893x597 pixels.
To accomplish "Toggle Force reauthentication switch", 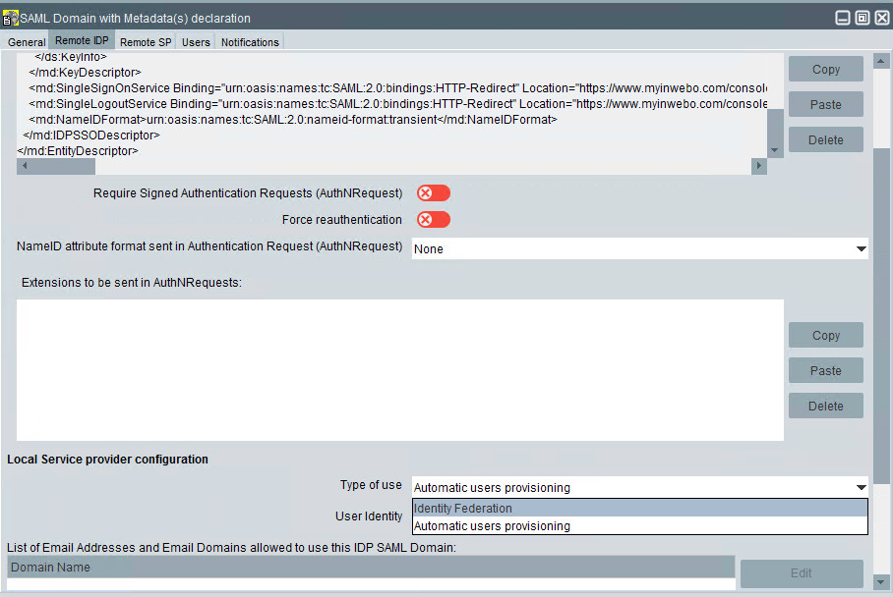I will (433, 220).
